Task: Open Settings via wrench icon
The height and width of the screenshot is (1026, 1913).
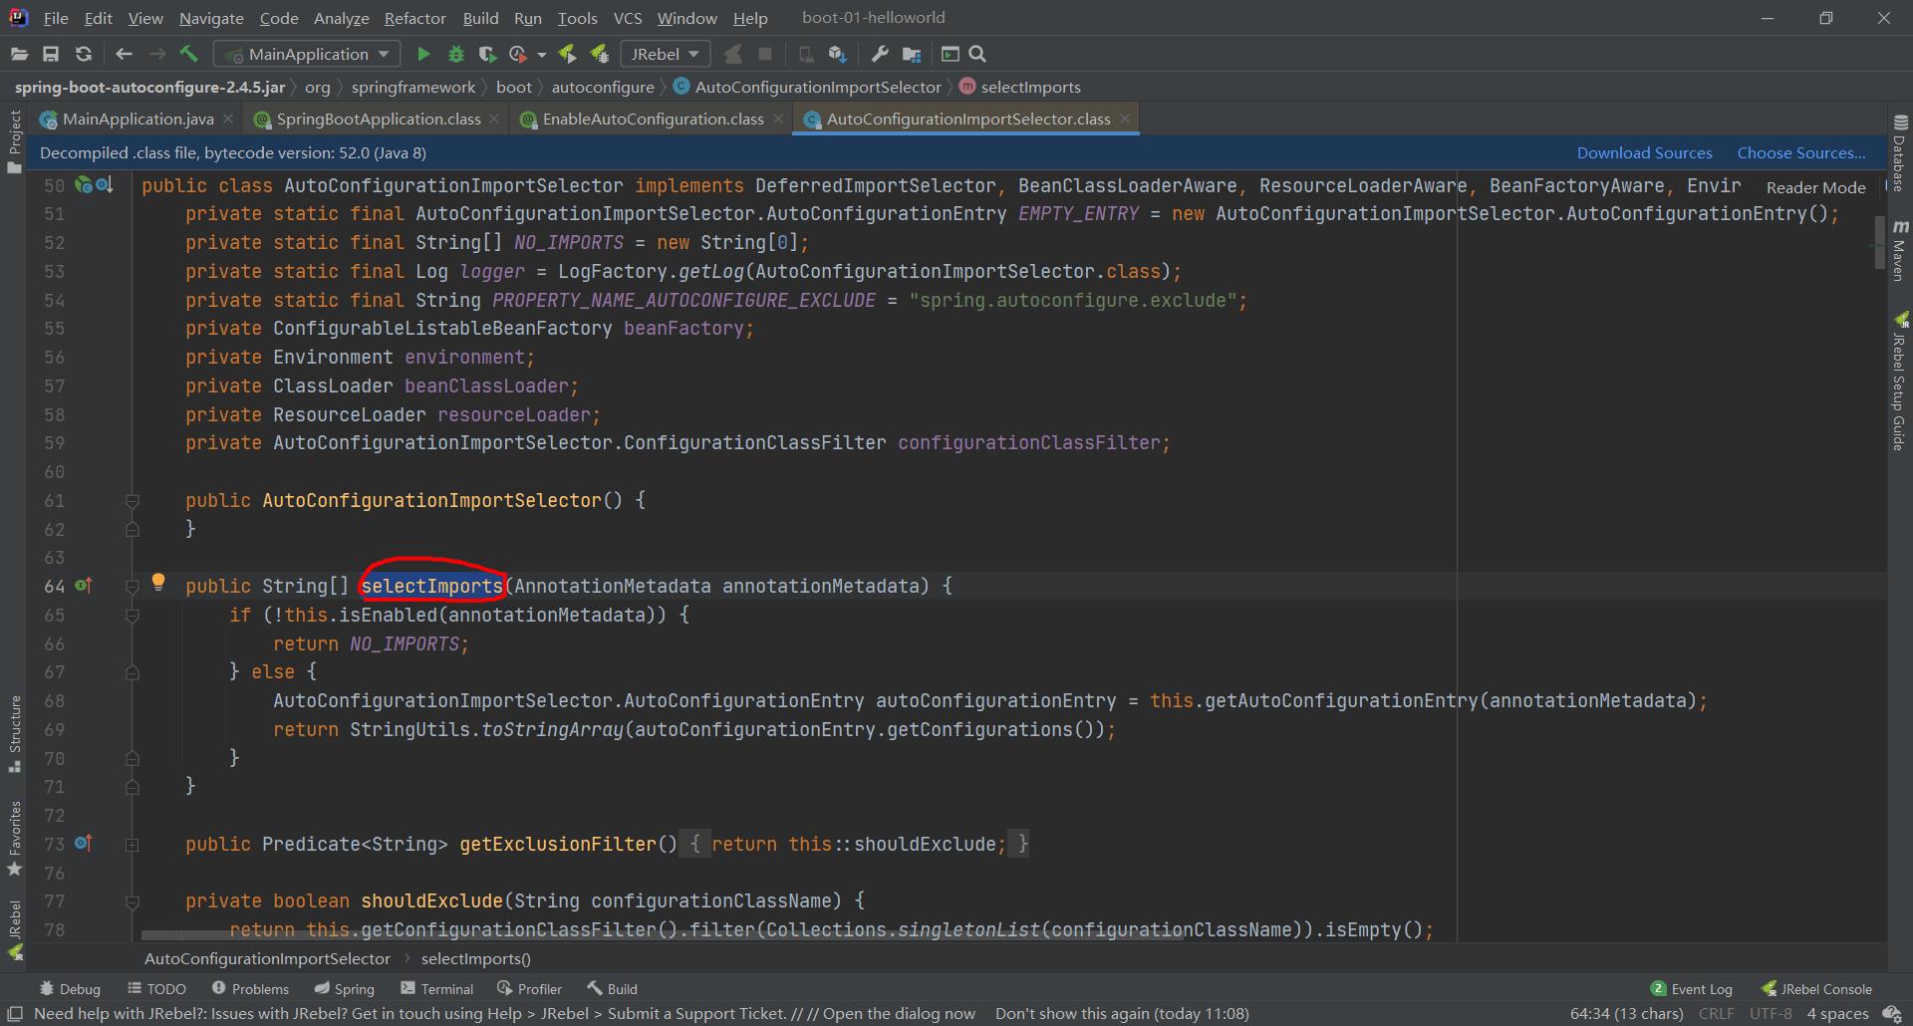Action: (879, 54)
